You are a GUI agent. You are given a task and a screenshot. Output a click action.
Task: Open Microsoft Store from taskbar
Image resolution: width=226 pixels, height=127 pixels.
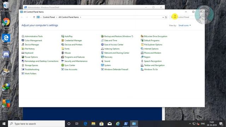101,124
